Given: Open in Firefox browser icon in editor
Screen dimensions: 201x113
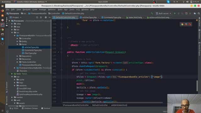Looking at the screenshot, I should click(x=186, y=24).
